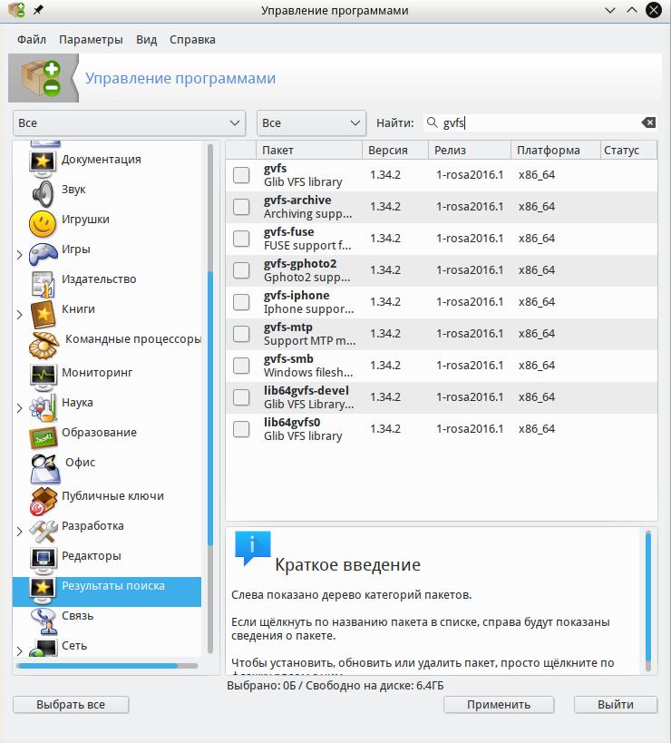Click the Мониторинг monitor icon
Viewport: 671px width, 743px height.
(43, 377)
